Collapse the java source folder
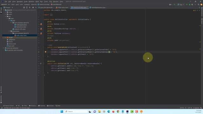The width and height of the screenshot is (203, 114). coord(9,21)
